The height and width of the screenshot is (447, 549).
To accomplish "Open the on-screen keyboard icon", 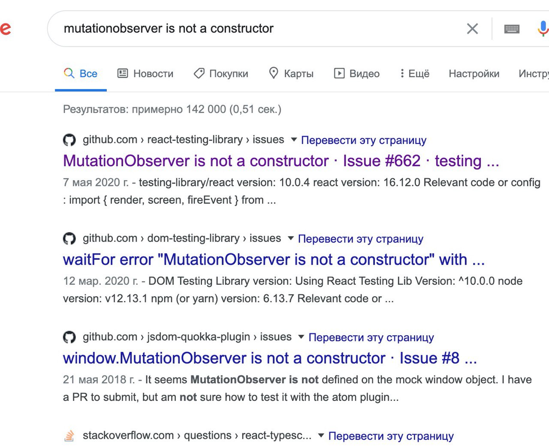I will (512, 29).
